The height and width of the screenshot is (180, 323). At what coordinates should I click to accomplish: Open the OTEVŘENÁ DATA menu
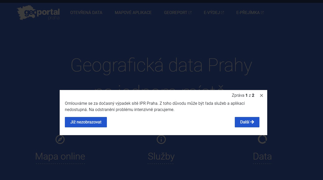click(86, 12)
